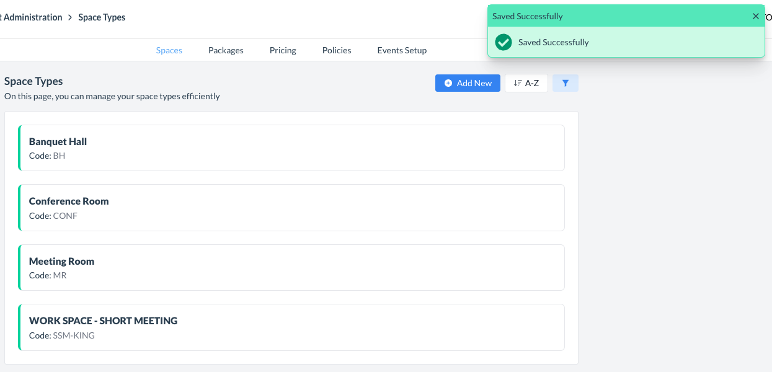Screen dimensions: 772x372
Task: Go to the Pricing tab
Action: pyautogui.click(x=283, y=50)
